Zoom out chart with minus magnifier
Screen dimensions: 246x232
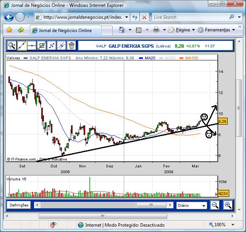tap(215, 205)
